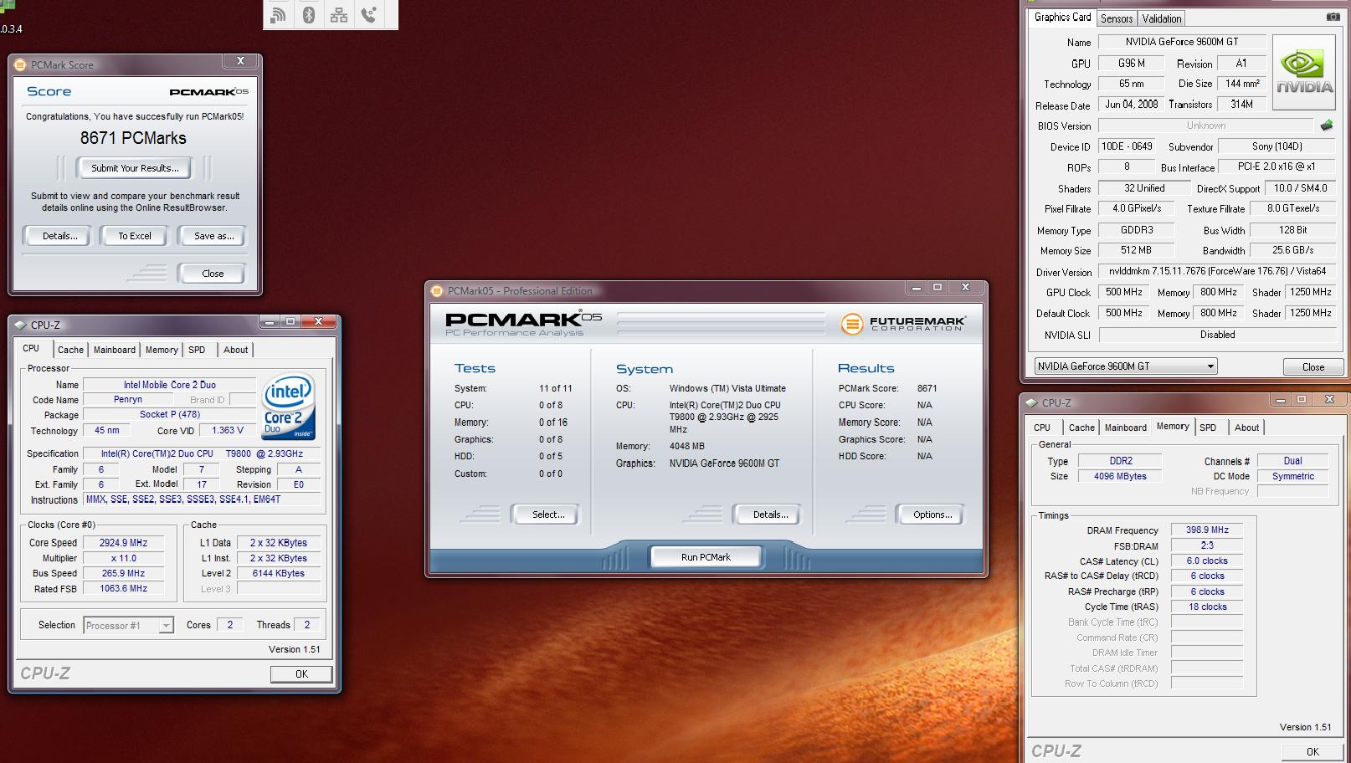Open CPU tab in right CPU-Z window
This screenshot has height=763, width=1351.
[1042, 428]
